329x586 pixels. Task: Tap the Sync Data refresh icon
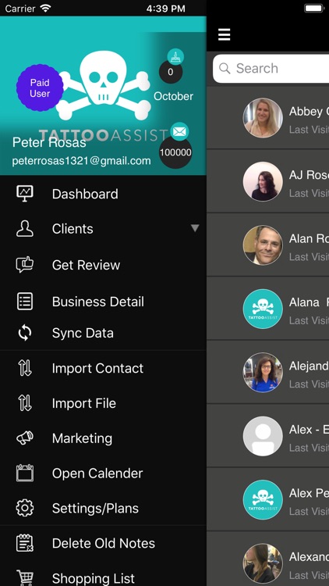(25, 333)
